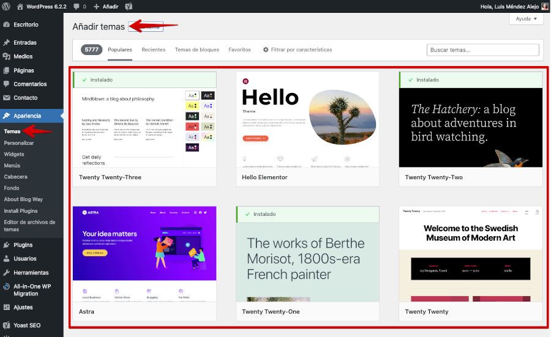Select the Twenty Twenty-Two theme thumbnail
The image size is (551, 337).
(471, 127)
